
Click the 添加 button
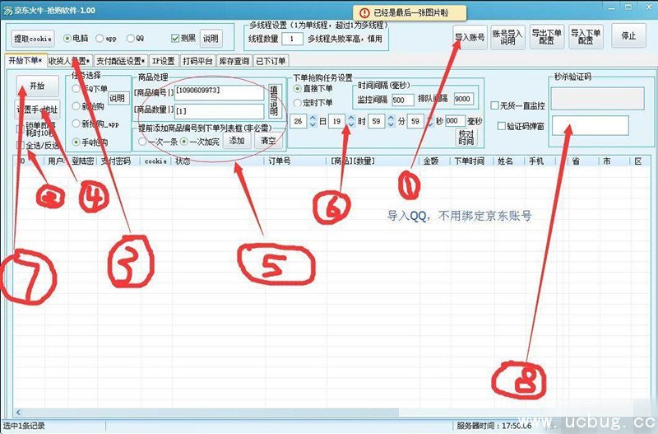coord(236,141)
